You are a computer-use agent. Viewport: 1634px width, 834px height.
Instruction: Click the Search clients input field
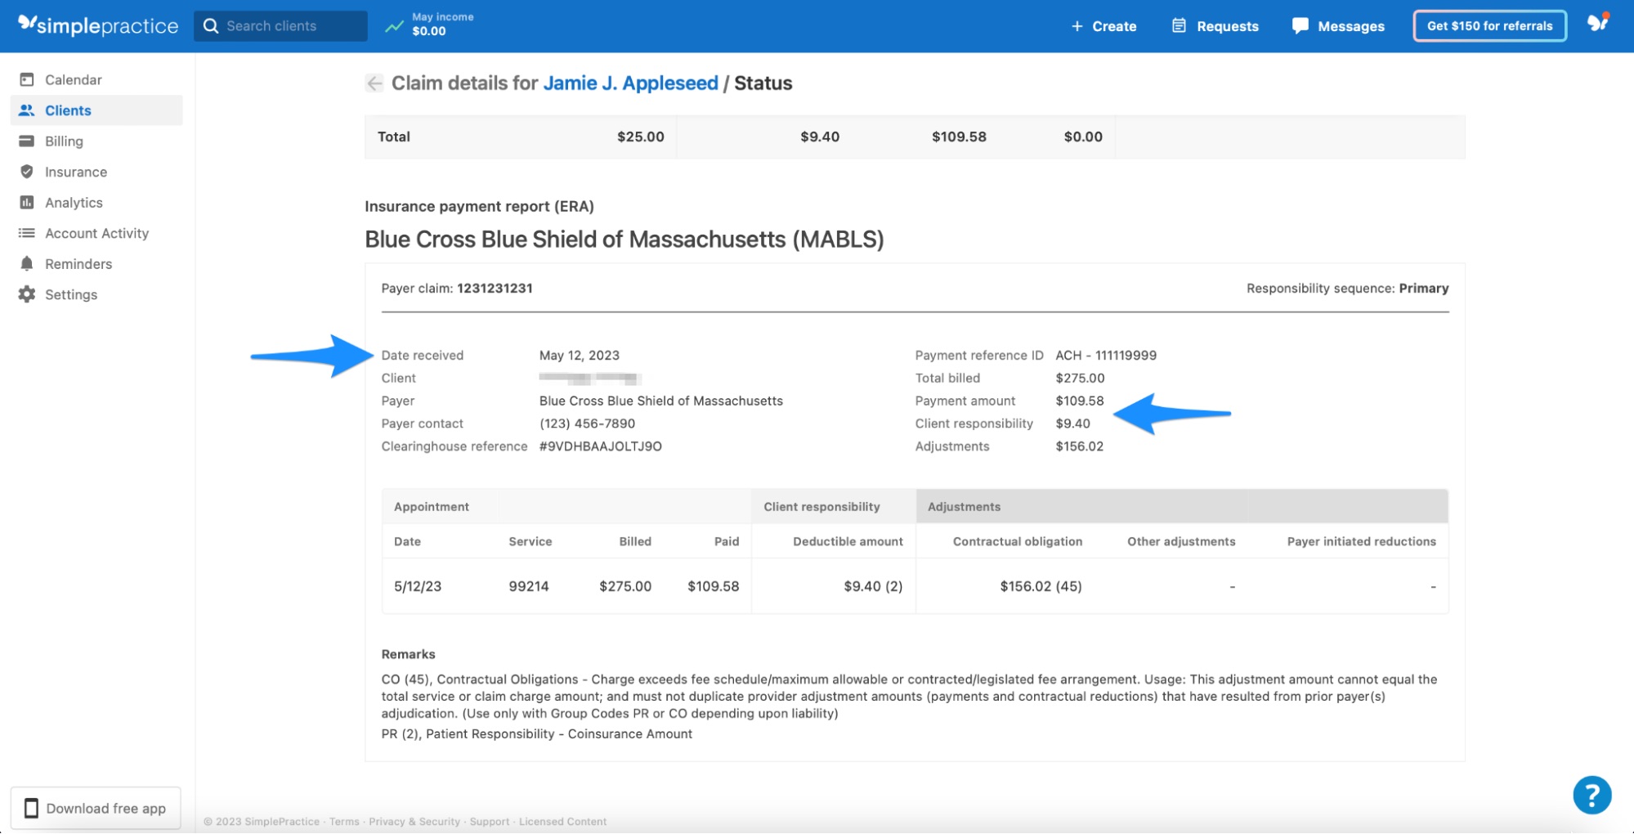pos(278,25)
